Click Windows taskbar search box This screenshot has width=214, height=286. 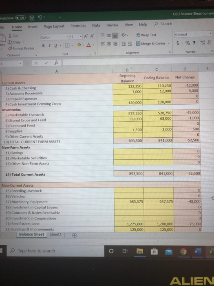click(56, 251)
